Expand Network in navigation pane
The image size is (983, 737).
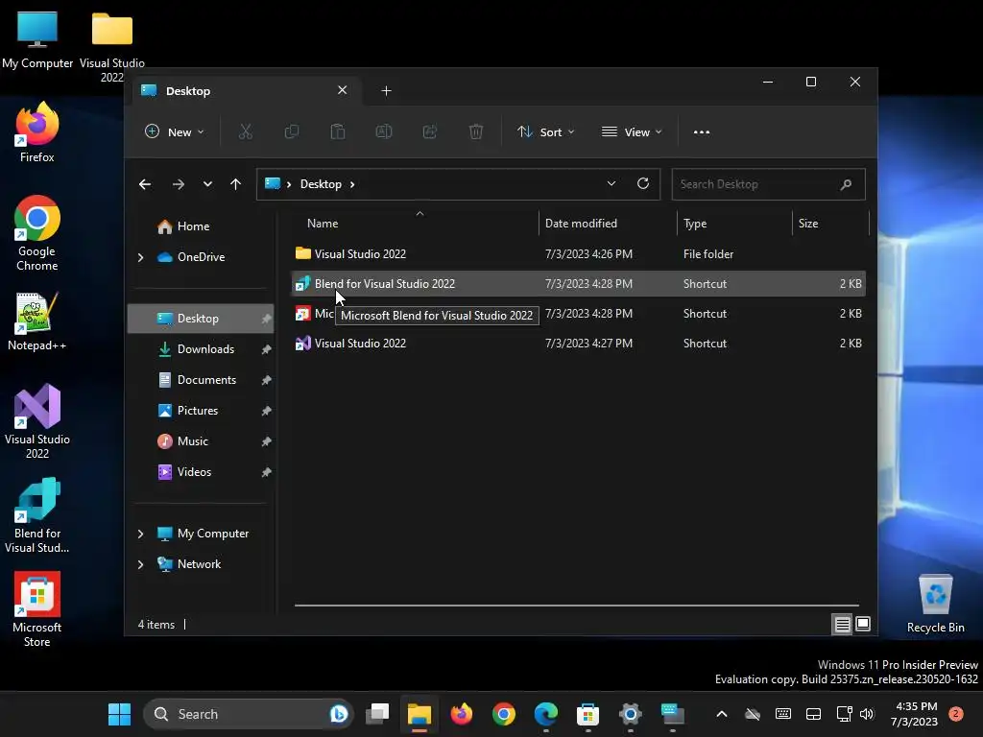point(140,564)
